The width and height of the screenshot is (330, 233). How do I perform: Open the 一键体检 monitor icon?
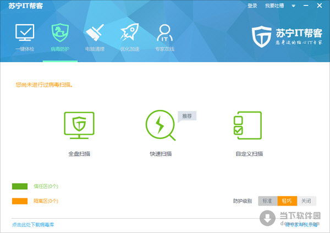pyautogui.click(x=25, y=32)
